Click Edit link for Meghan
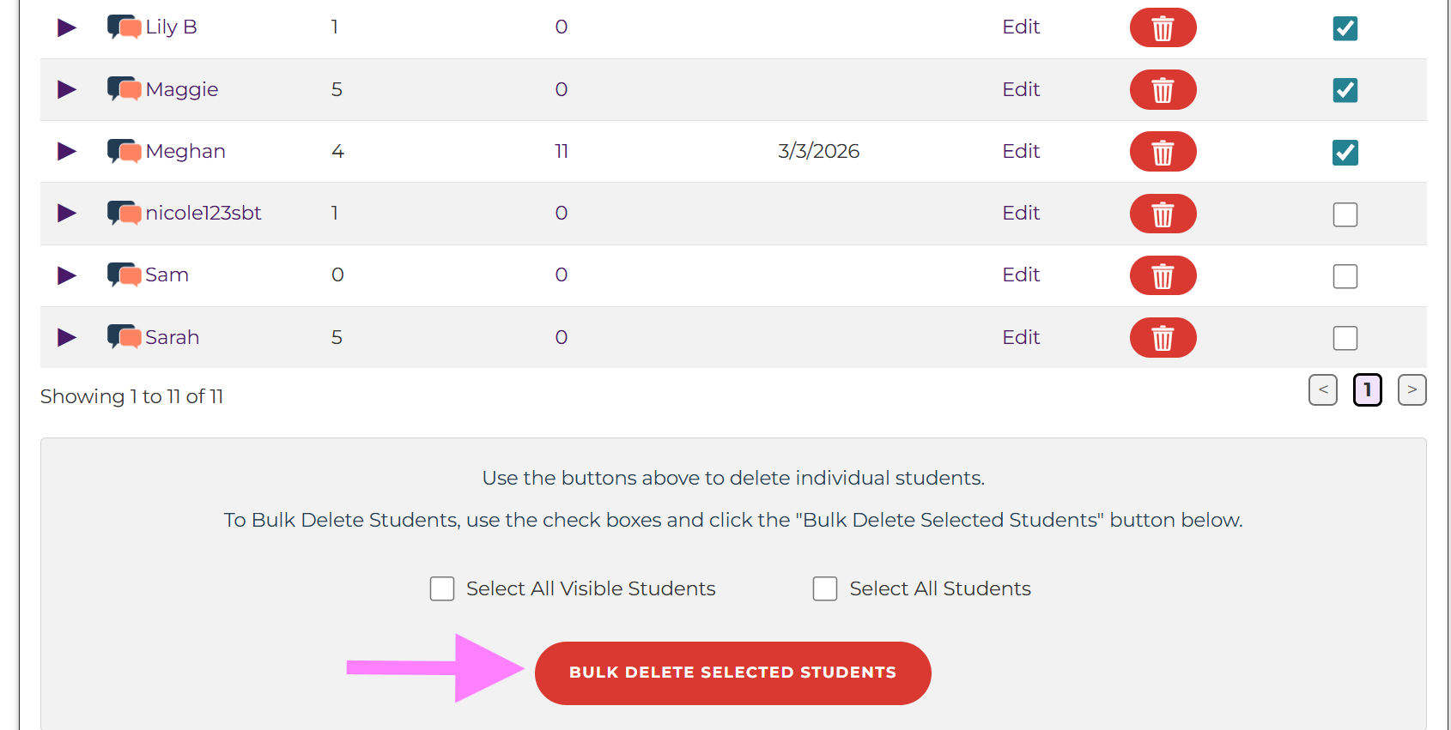The height and width of the screenshot is (730, 1451). pyautogui.click(x=1021, y=151)
